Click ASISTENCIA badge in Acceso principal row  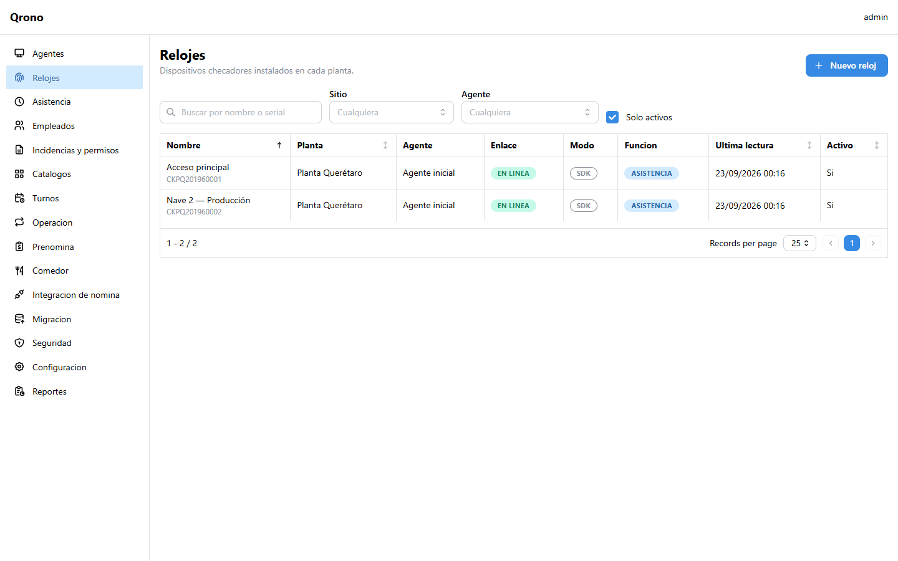click(652, 173)
